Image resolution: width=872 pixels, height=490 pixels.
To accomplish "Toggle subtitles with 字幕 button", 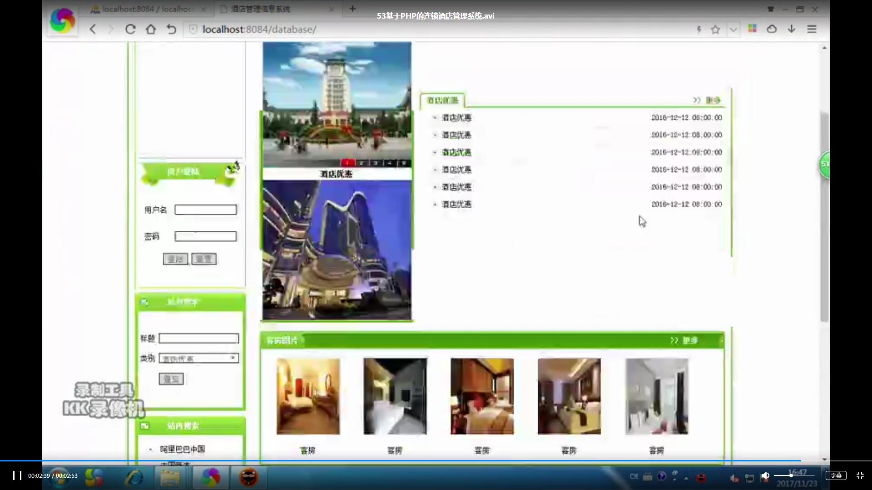I will coord(836,475).
